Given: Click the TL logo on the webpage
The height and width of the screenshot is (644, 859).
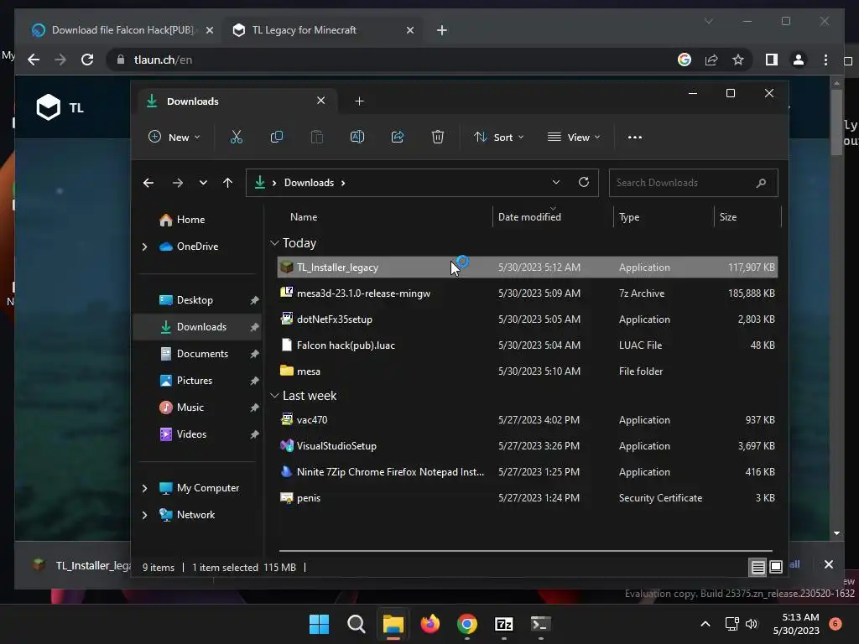Looking at the screenshot, I should click(x=60, y=107).
